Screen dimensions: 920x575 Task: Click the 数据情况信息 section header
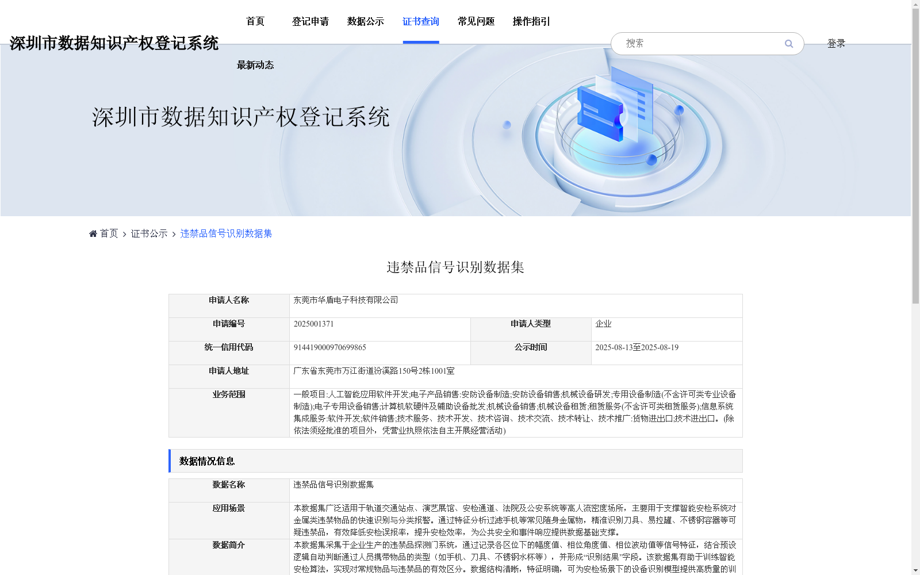click(455, 461)
